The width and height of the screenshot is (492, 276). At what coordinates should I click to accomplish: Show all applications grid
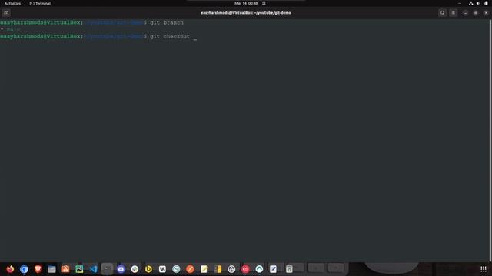pos(484,269)
